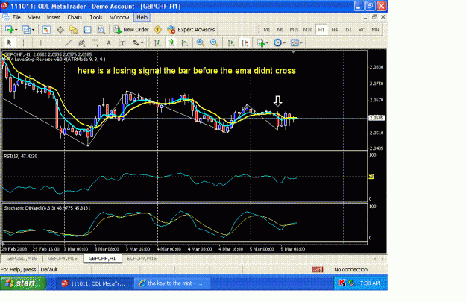Open the Navigator star-folder icon
Image resolution: width=466 pixels, height=302 pixels.
pos(73,29)
